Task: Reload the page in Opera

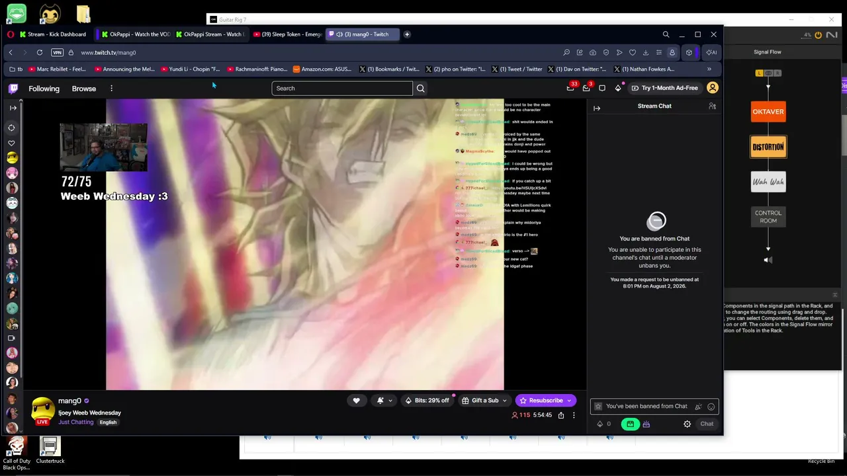Action: 40,52
